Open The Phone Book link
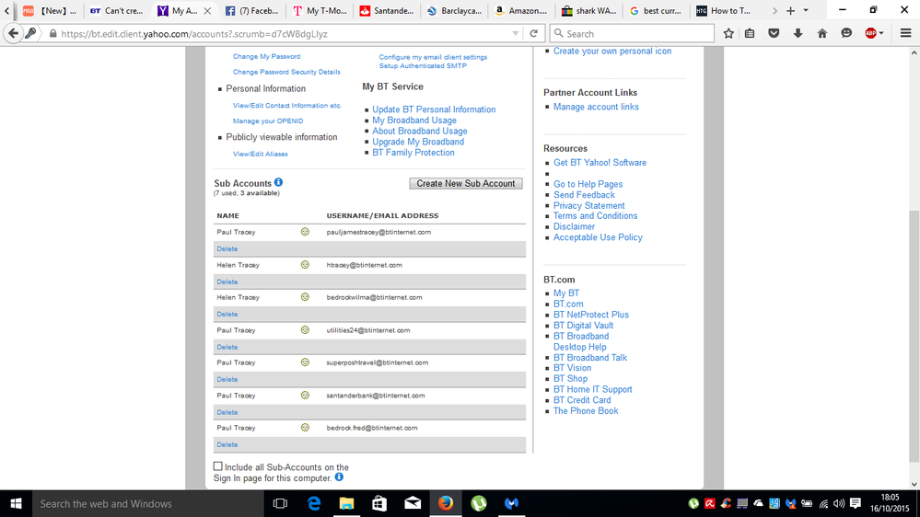 [x=586, y=411]
